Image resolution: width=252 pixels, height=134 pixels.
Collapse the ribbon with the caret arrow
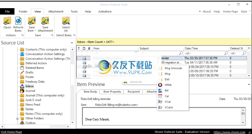[200, 11]
